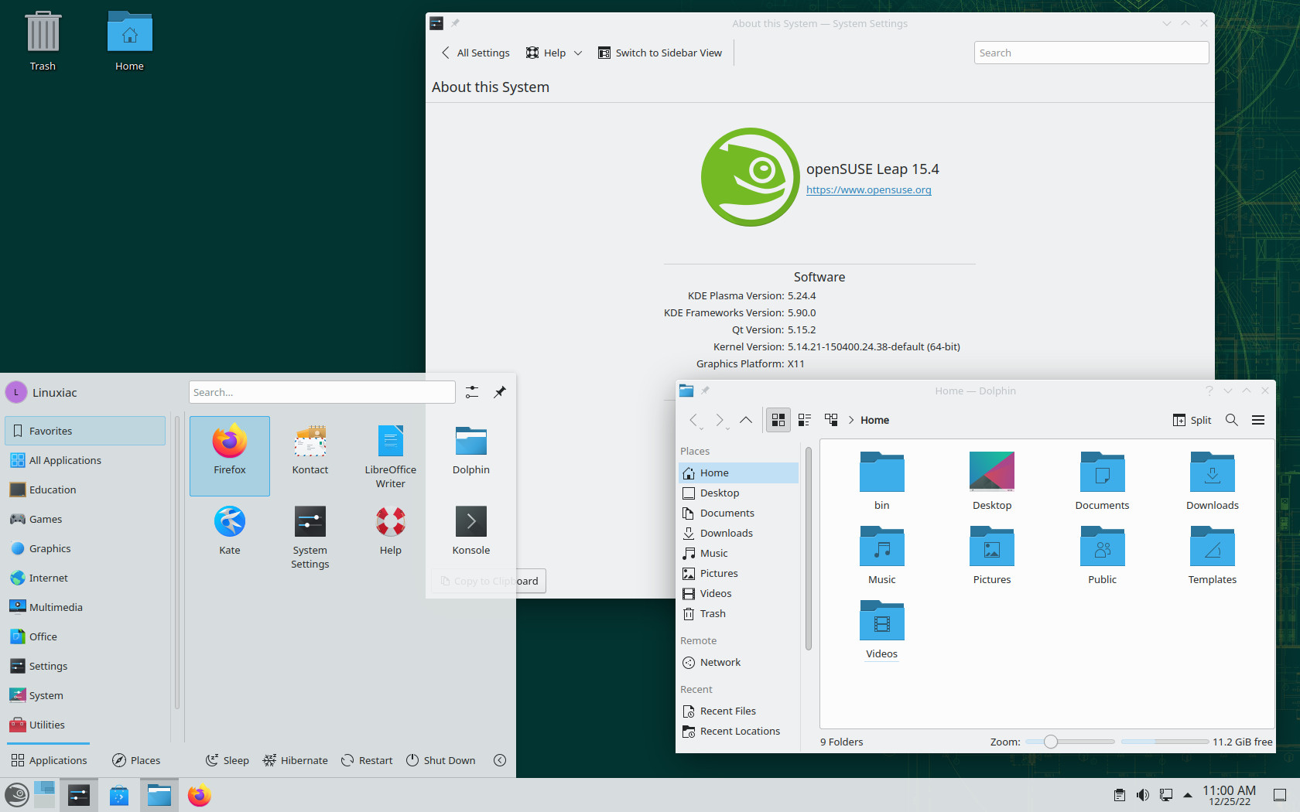Go back to All Settings

pyautogui.click(x=475, y=53)
